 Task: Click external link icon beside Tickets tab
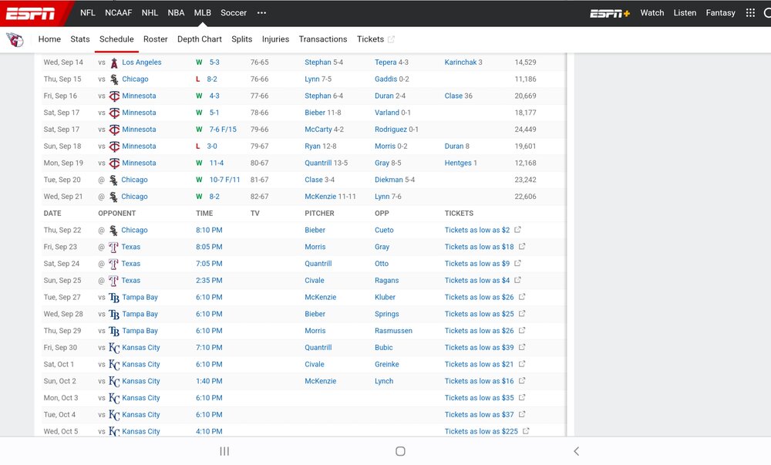click(391, 39)
